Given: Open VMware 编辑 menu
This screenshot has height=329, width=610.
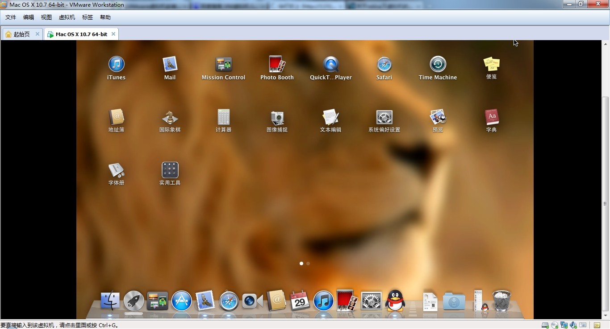Looking at the screenshot, I should coord(29,17).
